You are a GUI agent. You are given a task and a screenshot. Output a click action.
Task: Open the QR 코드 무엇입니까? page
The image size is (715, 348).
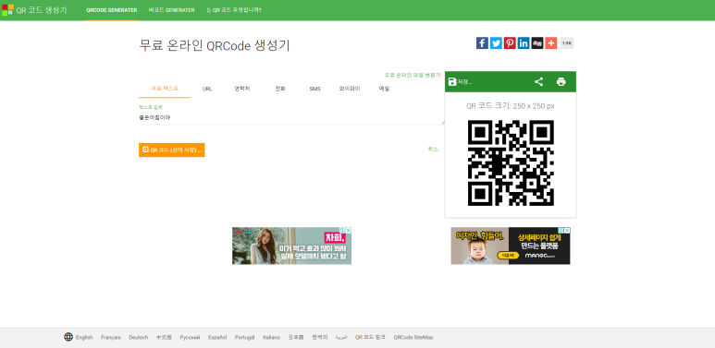[234, 10]
